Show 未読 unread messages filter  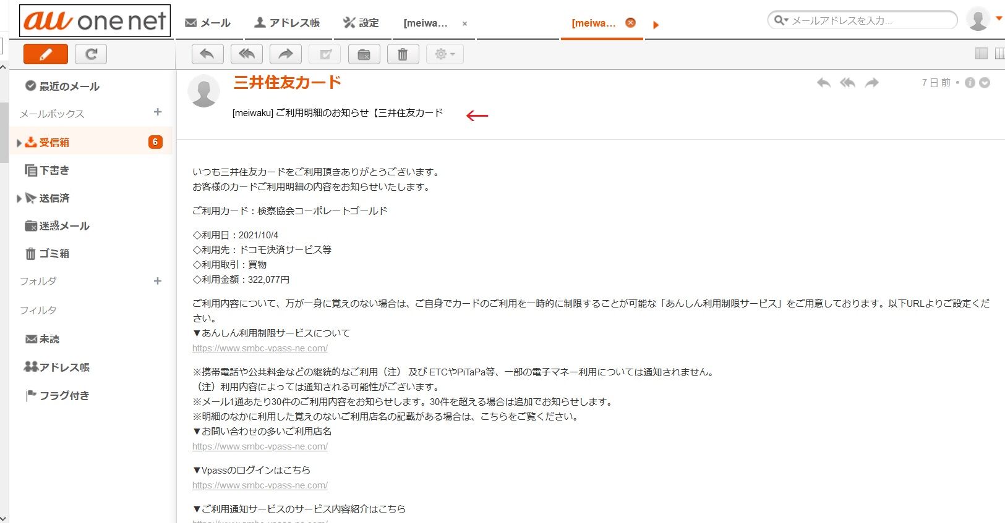click(42, 339)
